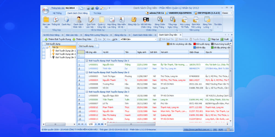
Task: Click the notepad pencil quick access icon
Action: [x=102, y=8]
